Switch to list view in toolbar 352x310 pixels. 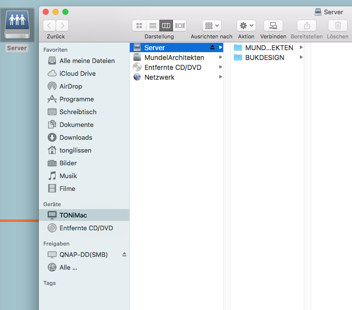pos(153,26)
